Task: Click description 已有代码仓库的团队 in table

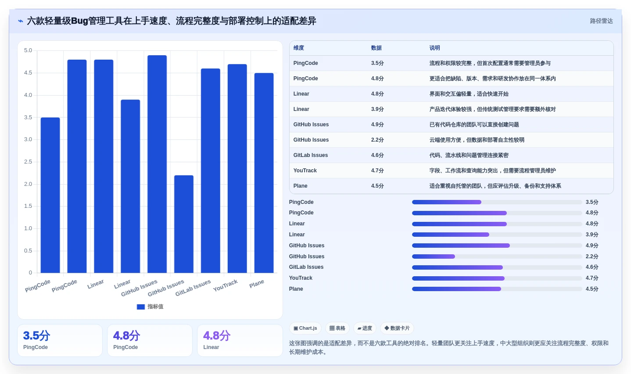Action: (474, 125)
